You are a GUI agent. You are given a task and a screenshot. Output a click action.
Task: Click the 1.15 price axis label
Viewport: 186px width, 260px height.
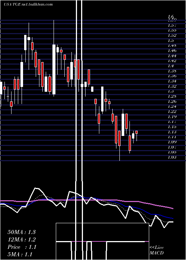[x=172, y=127]
